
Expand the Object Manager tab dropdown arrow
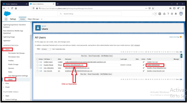42,19
